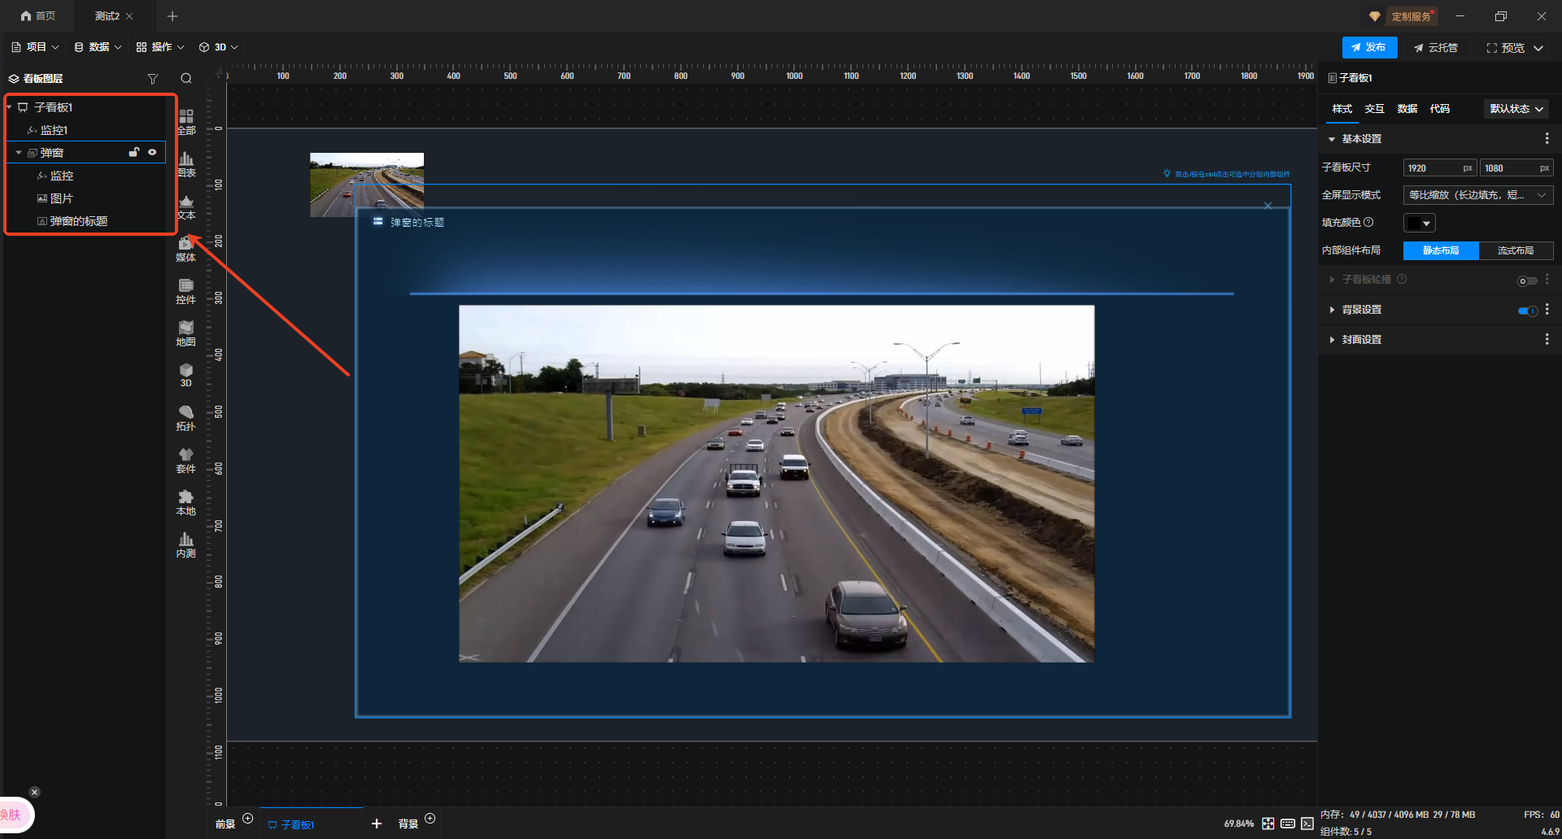The width and height of the screenshot is (1562, 839).
Task: Open the 控件 (controls) component category
Action: tap(185, 291)
